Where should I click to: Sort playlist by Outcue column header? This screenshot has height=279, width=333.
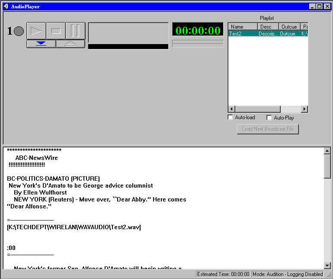click(x=289, y=26)
